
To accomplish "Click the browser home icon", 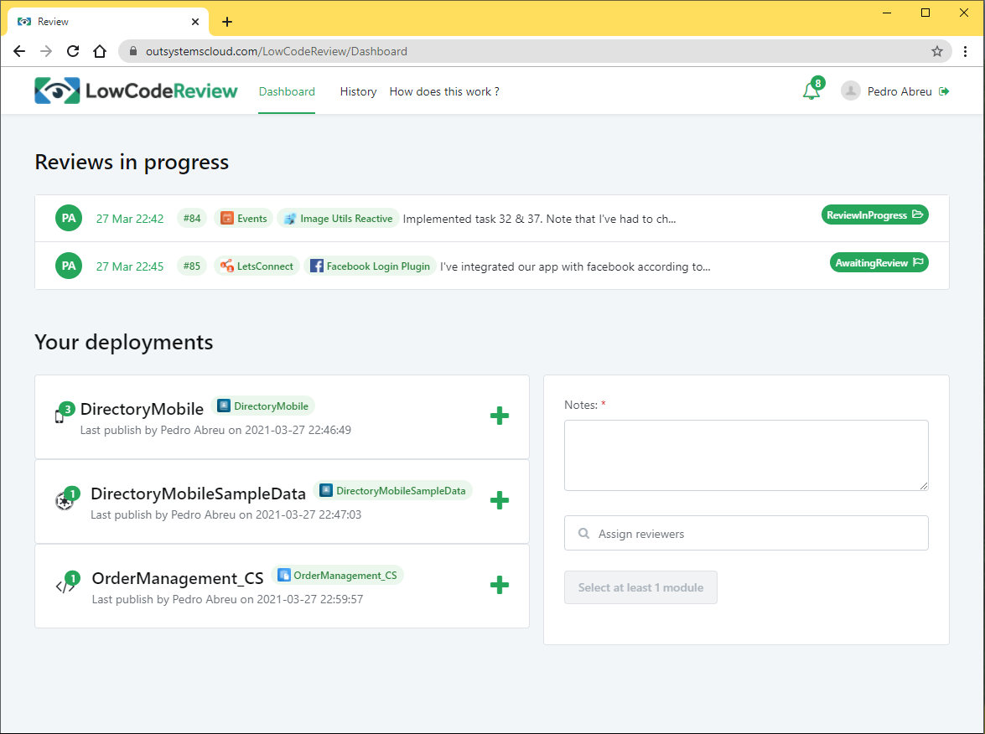I will pyautogui.click(x=100, y=51).
